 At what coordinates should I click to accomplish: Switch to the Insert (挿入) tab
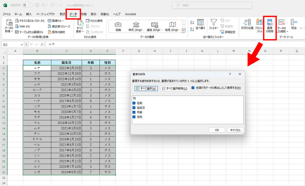click(x=29, y=14)
